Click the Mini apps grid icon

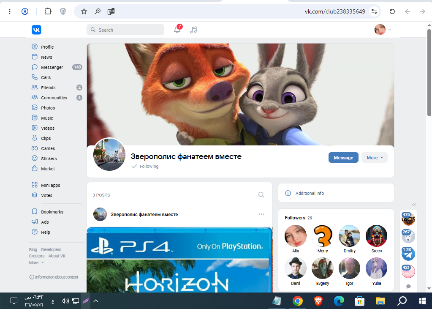(x=35, y=185)
